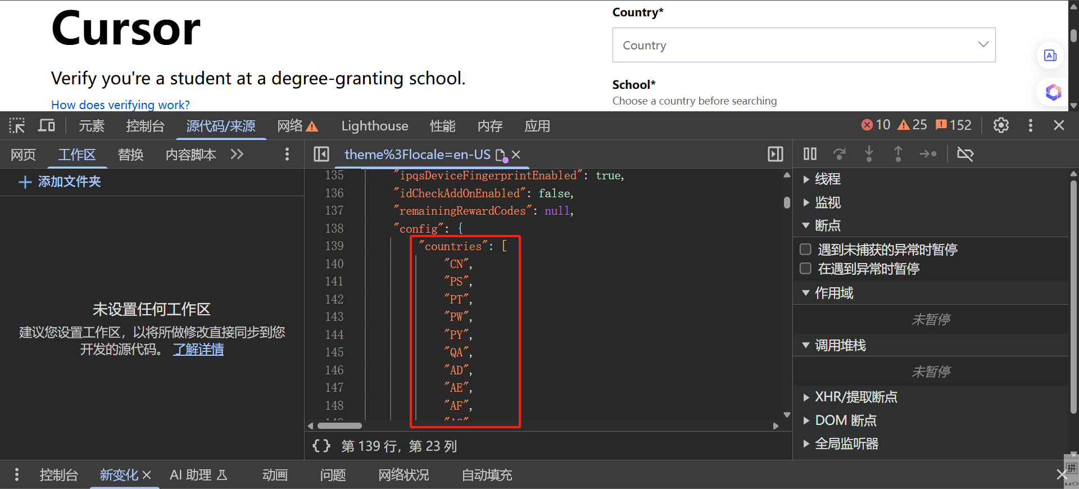
Task: Open drawer three-dot menu at bottom
Action: coord(17,474)
